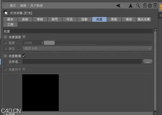Viewport: 162px width, 115px height.
Task: Switch to the 投影 tab
Action: pyautogui.click(x=84, y=19)
